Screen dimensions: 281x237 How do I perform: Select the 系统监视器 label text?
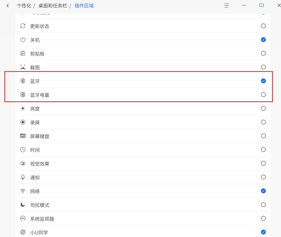coord(42,219)
